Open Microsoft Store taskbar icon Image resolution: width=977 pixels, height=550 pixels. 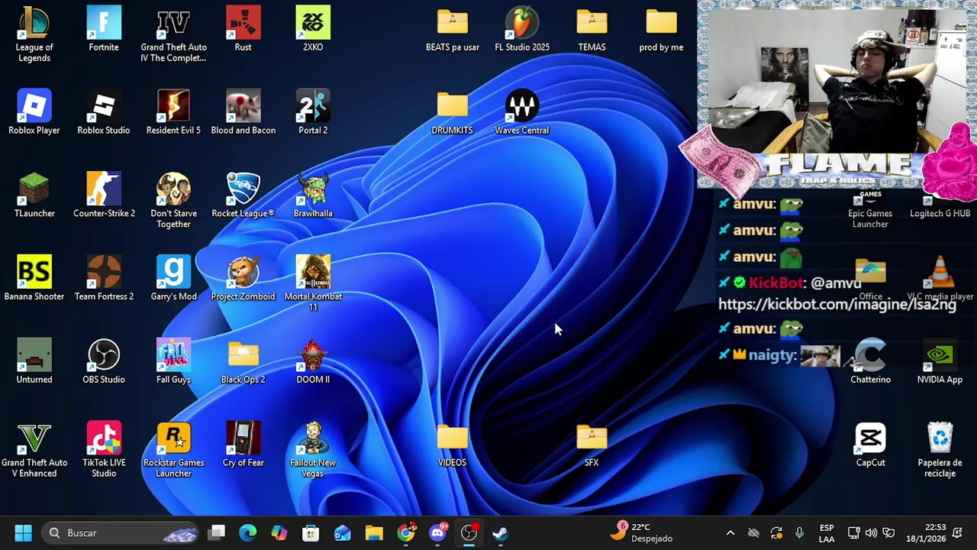pyautogui.click(x=311, y=533)
